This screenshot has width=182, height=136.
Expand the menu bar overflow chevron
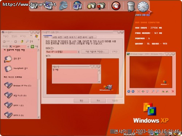(x=31, y=36)
